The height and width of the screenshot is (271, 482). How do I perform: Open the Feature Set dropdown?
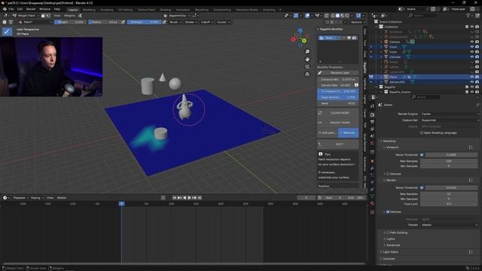point(450,120)
